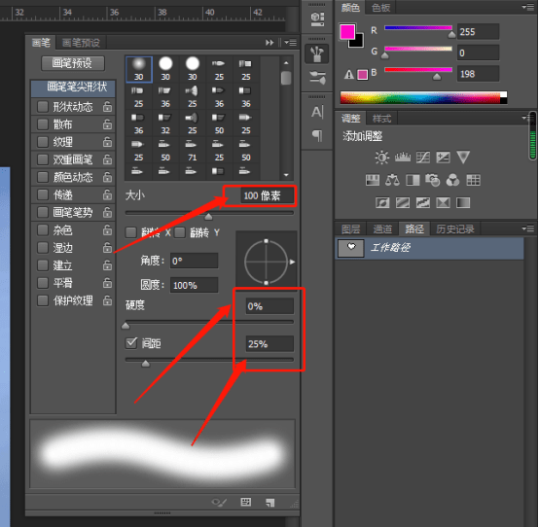
Task: Open the Character panel icon
Action: point(317,112)
